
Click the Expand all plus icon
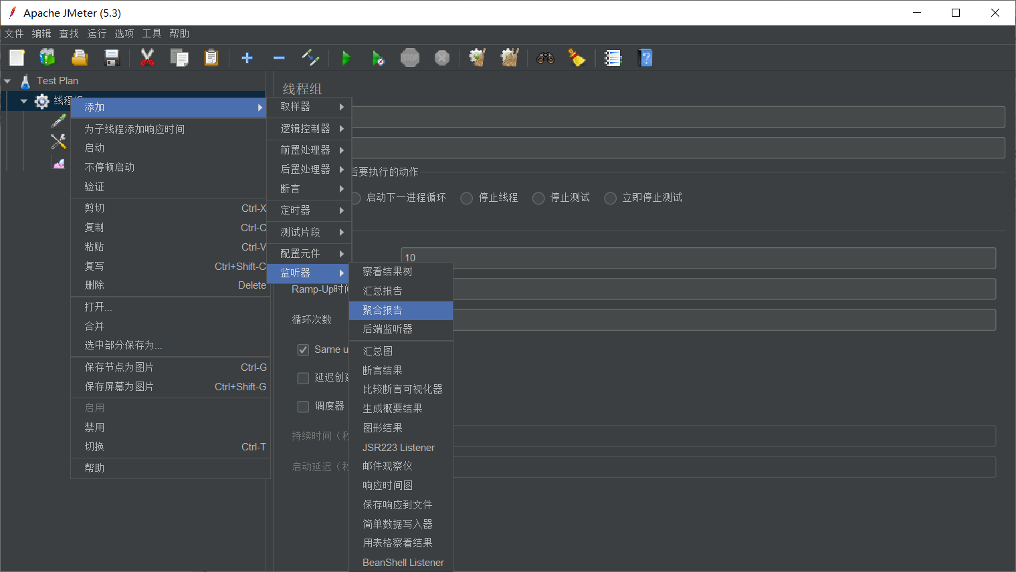click(247, 58)
